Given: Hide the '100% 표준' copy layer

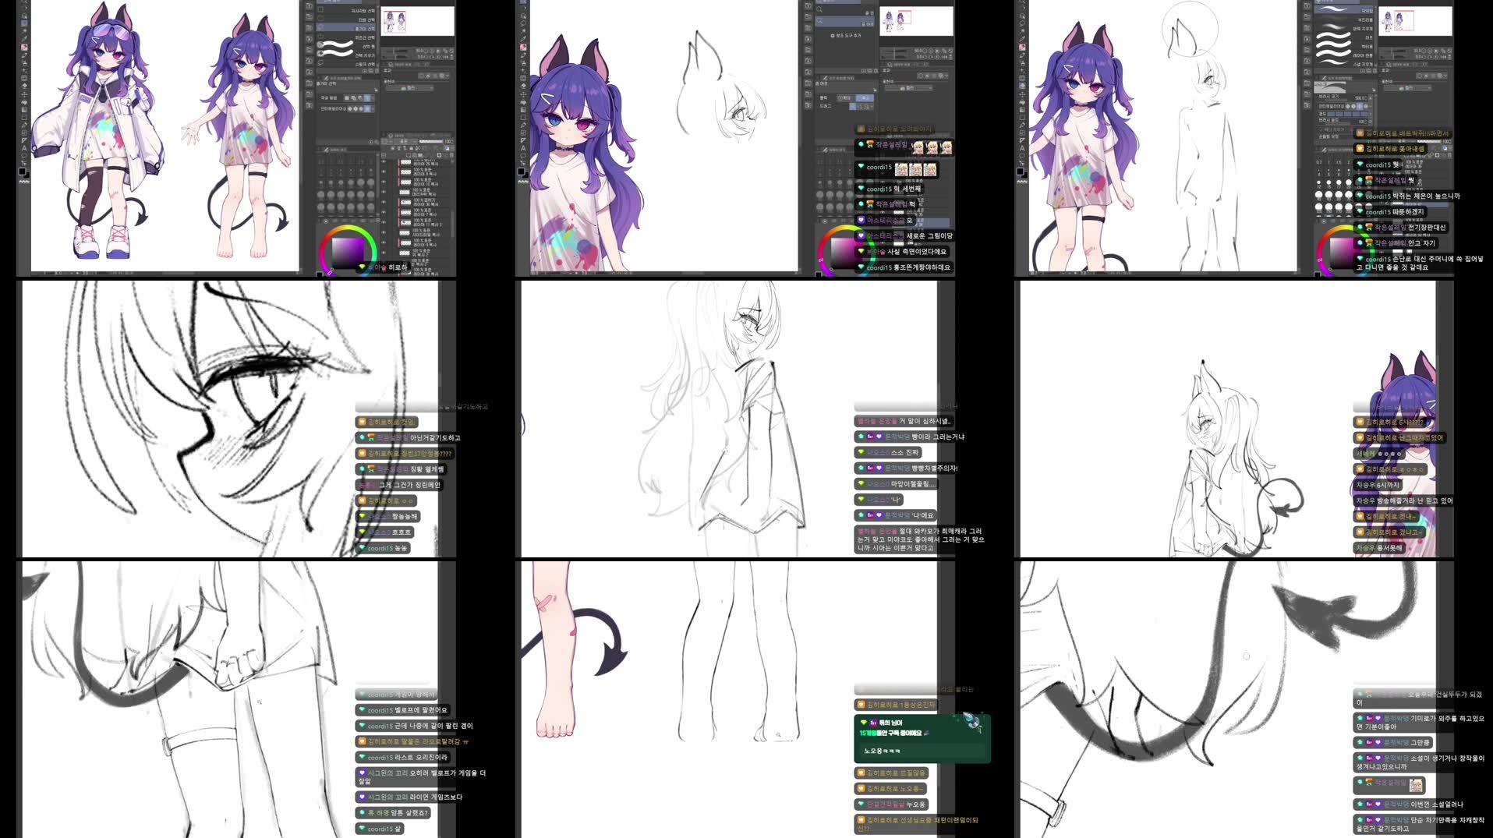Looking at the screenshot, I should coord(384,173).
